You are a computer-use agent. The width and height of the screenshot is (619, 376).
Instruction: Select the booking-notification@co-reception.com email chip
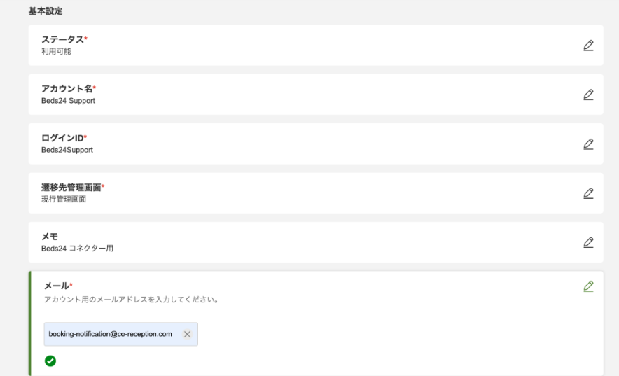[111, 335]
